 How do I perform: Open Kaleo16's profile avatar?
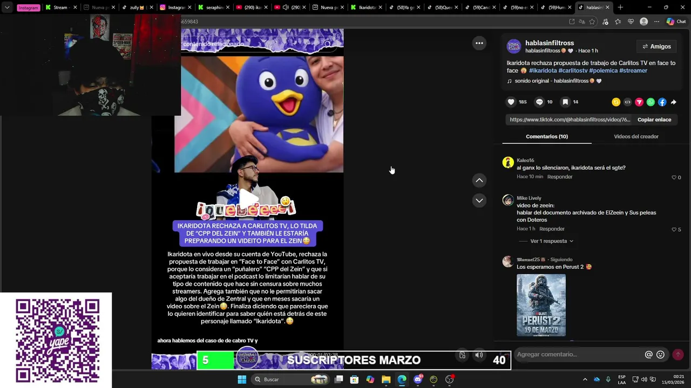[508, 163]
